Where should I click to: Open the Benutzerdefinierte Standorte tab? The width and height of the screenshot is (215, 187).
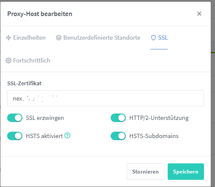pyautogui.click(x=98, y=38)
